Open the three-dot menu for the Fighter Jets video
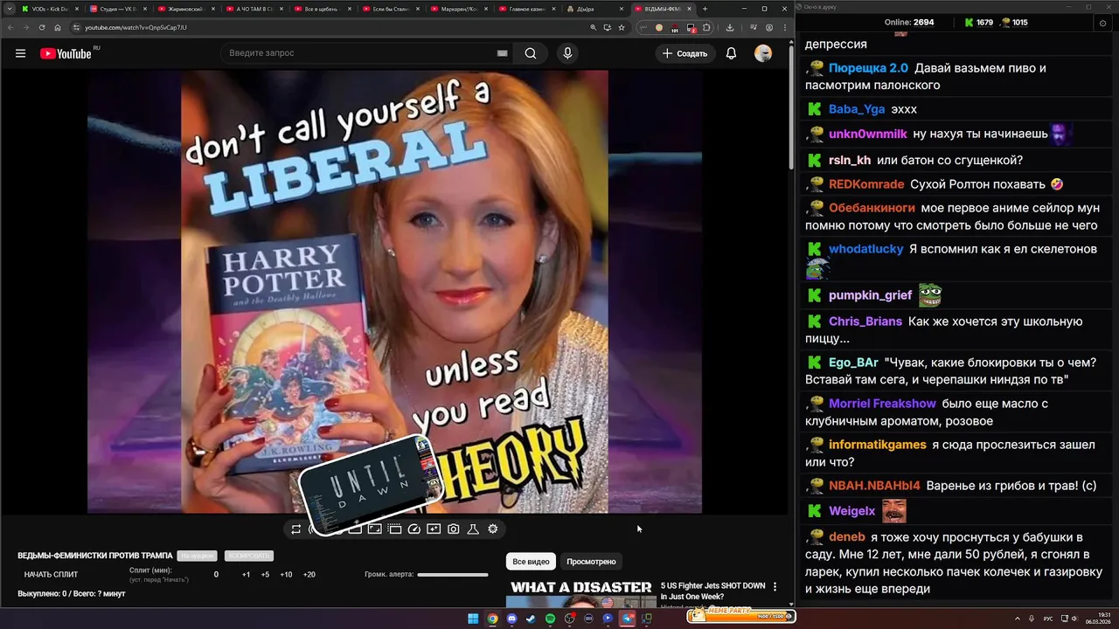1119x629 pixels. [775, 587]
